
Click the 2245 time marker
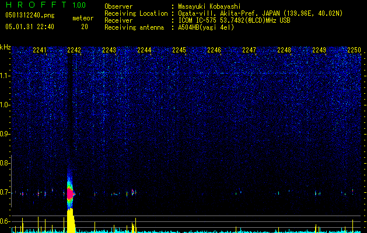click(179, 50)
